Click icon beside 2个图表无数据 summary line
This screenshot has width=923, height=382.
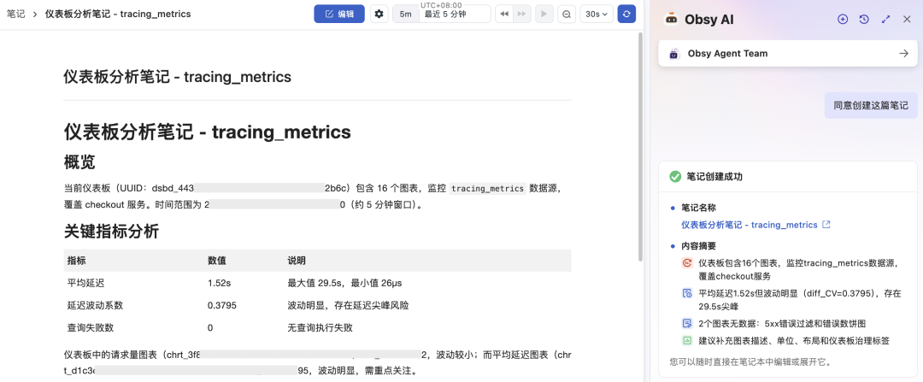pos(686,323)
